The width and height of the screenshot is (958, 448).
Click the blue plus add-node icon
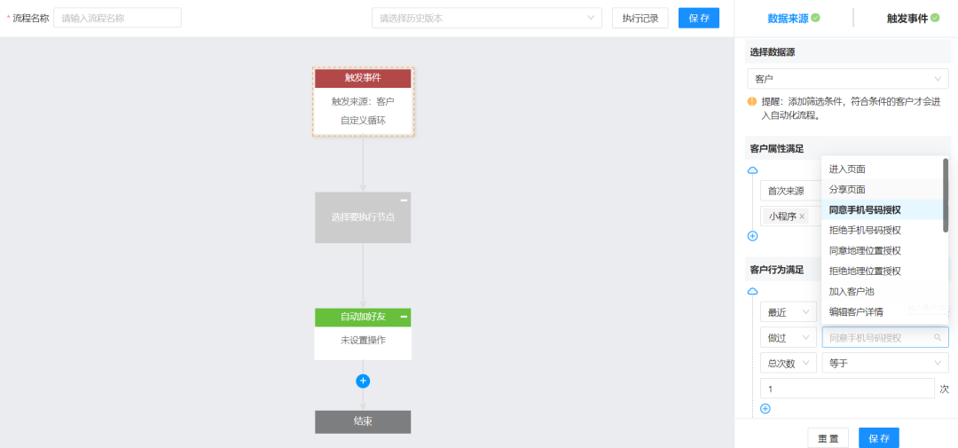coord(363,381)
